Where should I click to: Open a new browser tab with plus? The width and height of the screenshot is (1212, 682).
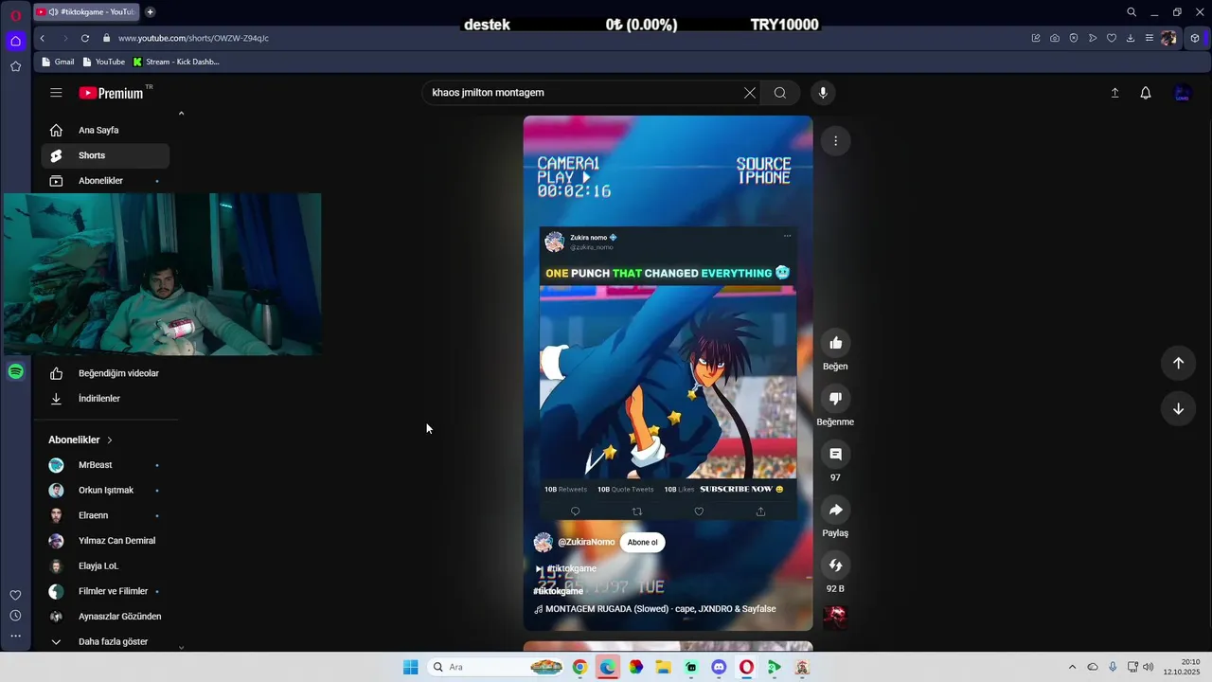click(150, 12)
